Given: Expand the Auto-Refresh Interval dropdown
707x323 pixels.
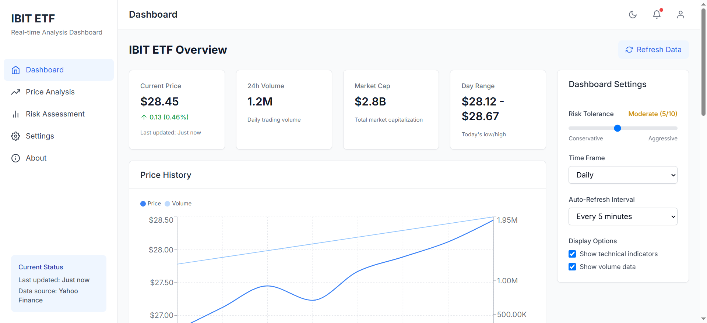Looking at the screenshot, I should pyautogui.click(x=623, y=216).
